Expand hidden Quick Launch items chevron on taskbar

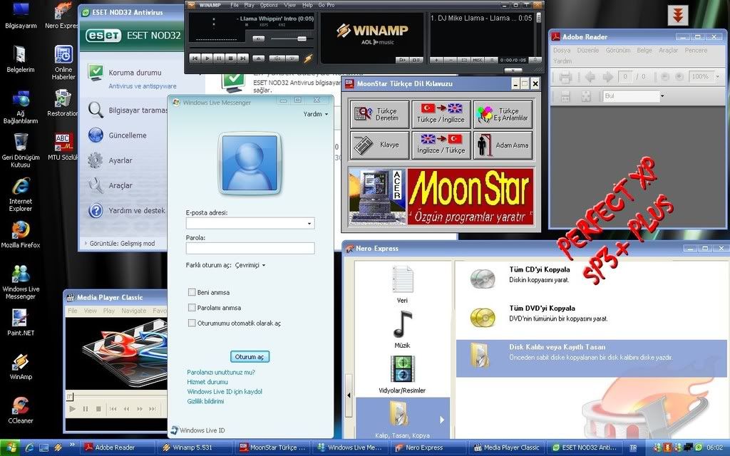click(x=72, y=445)
